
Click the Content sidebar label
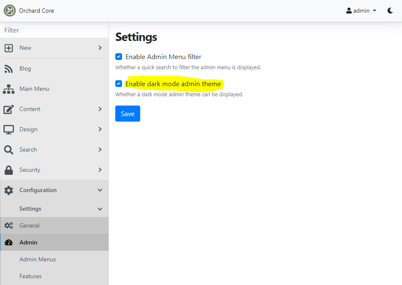[x=30, y=109]
